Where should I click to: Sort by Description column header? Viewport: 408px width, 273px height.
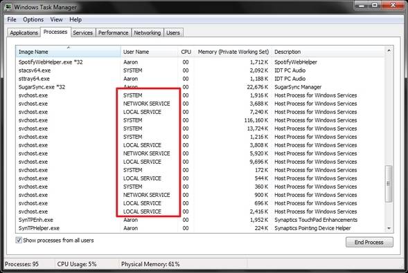point(328,52)
